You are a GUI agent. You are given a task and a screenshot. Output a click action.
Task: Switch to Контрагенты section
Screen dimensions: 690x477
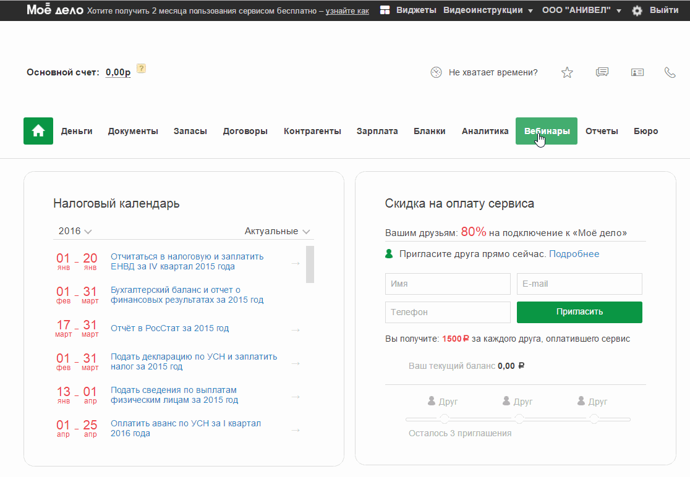(312, 131)
